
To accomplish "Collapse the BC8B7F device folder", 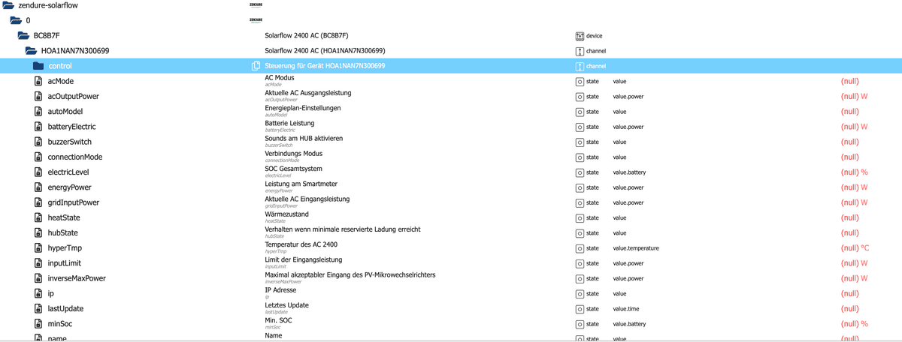I will click(x=23, y=35).
